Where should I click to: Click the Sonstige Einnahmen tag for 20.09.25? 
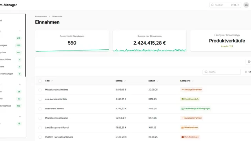point(191,90)
